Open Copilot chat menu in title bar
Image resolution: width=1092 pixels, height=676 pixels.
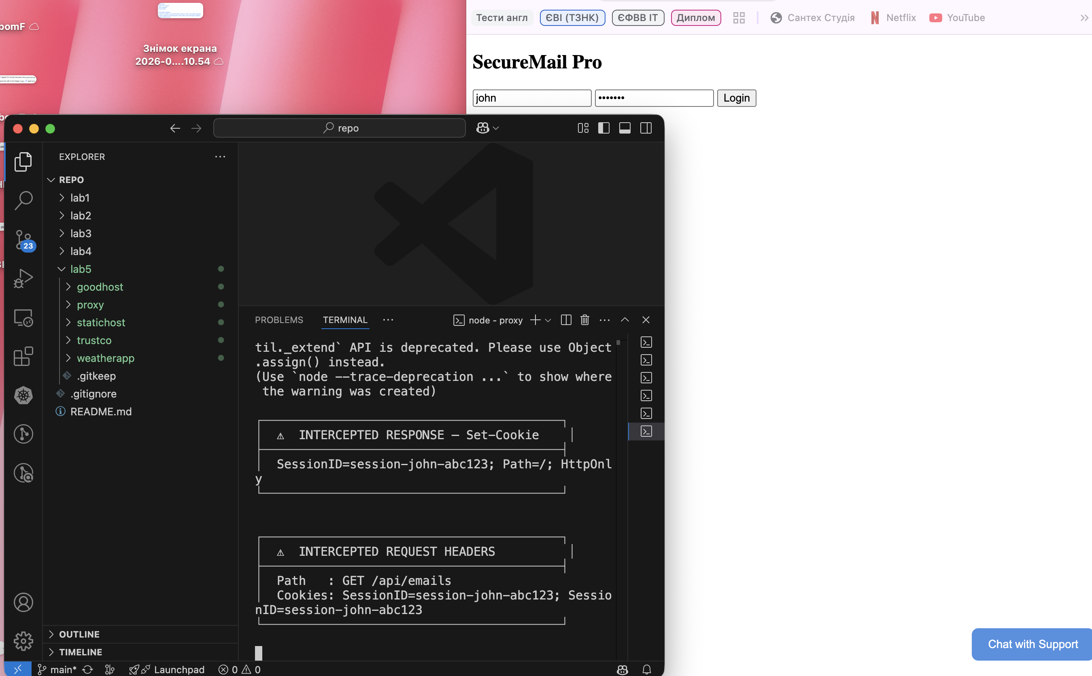pyautogui.click(x=487, y=128)
